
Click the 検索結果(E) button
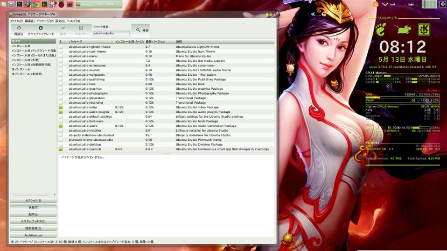pos(33,228)
